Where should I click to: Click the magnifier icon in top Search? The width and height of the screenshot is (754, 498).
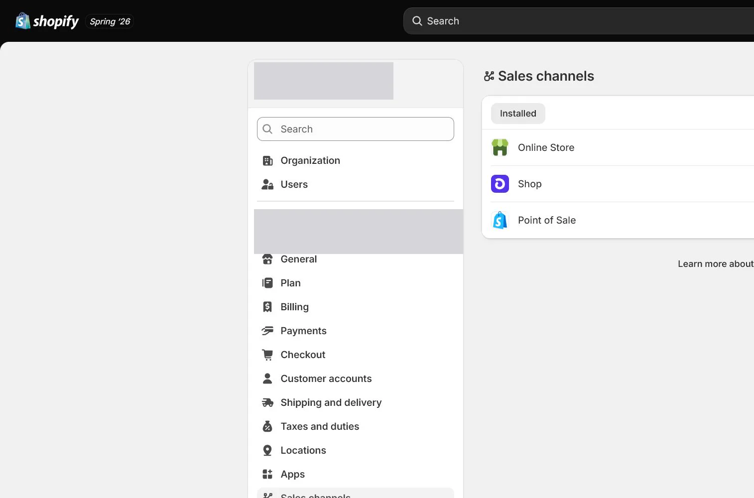click(x=417, y=21)
